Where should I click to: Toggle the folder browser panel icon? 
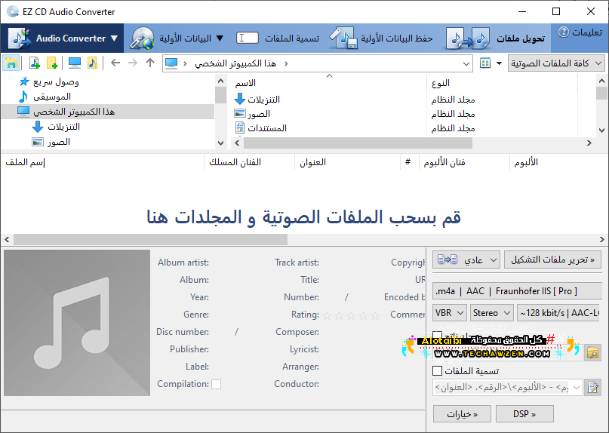(11, 63)
